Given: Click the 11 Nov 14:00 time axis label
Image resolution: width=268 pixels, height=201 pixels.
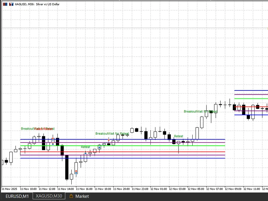Looking at the screenshot, I should (66, 189).
